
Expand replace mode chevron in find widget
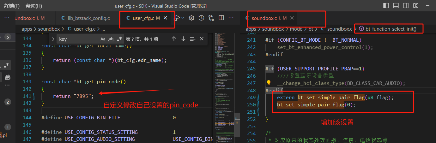[53, 39]
